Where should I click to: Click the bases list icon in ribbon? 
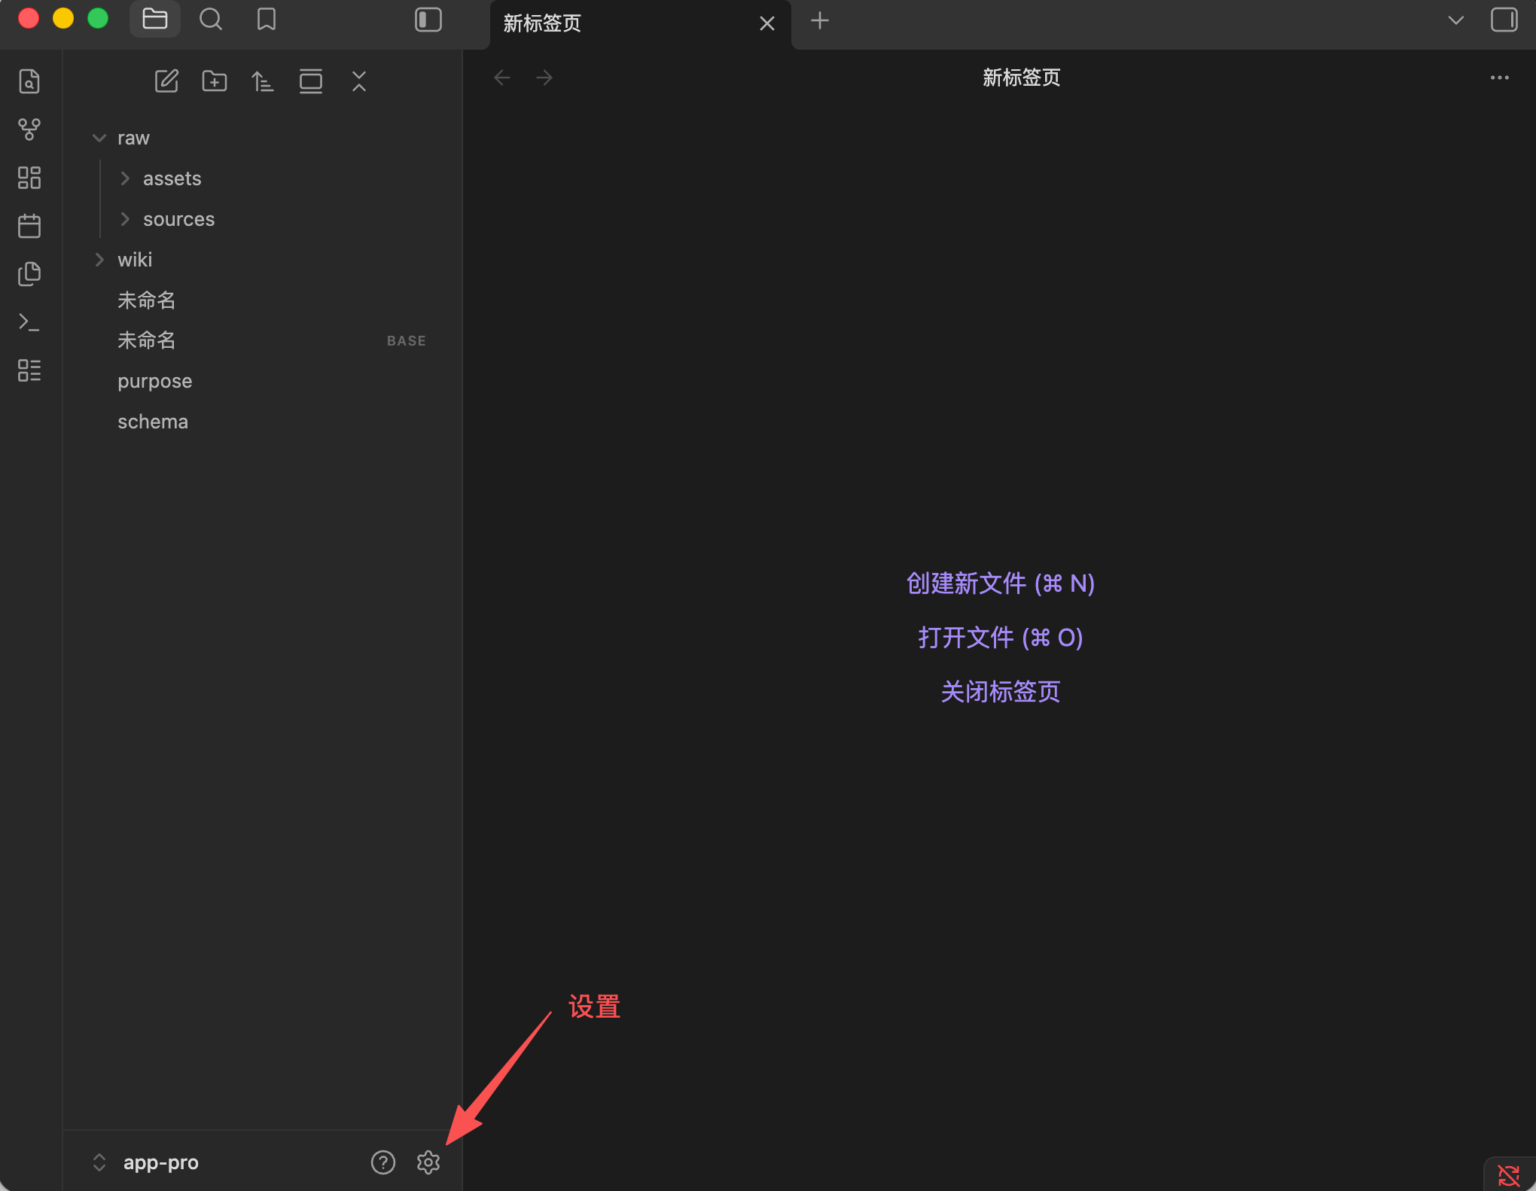(29, 370)
